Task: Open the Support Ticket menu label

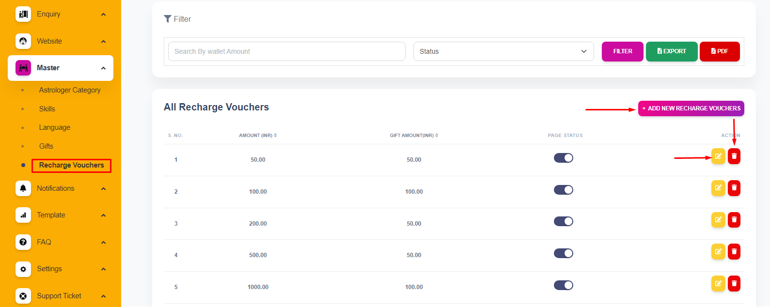Action: 59,296
